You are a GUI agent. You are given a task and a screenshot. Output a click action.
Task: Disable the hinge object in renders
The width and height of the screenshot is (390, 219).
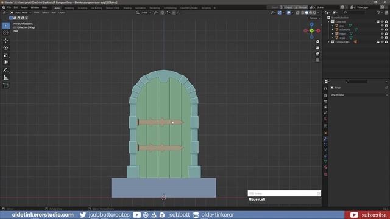click(x=386, y=33)
